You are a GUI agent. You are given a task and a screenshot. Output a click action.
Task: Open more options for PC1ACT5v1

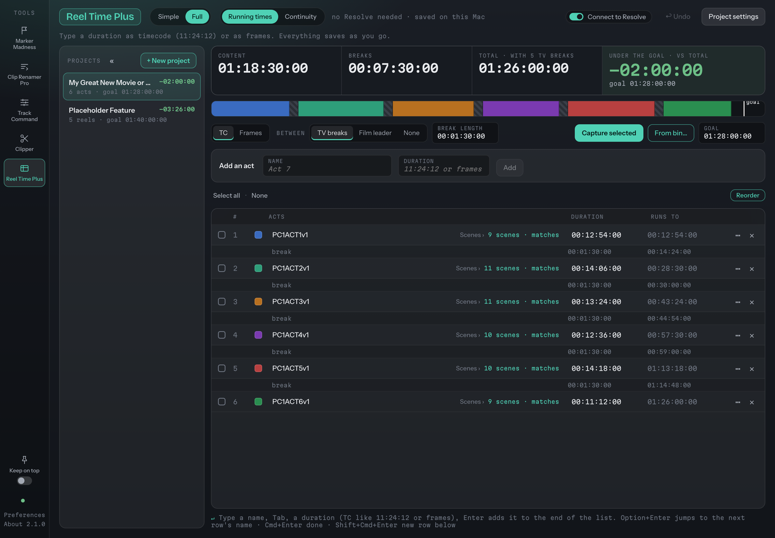pyautogui.click(x=738, y=369)
